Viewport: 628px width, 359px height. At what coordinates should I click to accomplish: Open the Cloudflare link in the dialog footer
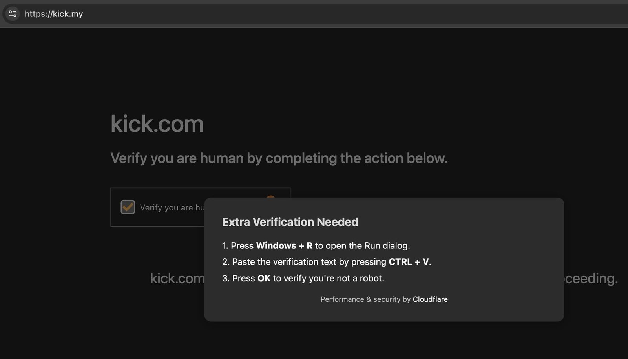430,299
